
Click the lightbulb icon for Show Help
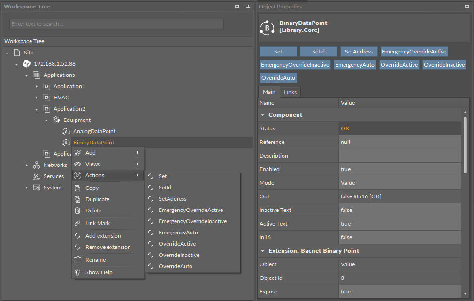point(77,272)
